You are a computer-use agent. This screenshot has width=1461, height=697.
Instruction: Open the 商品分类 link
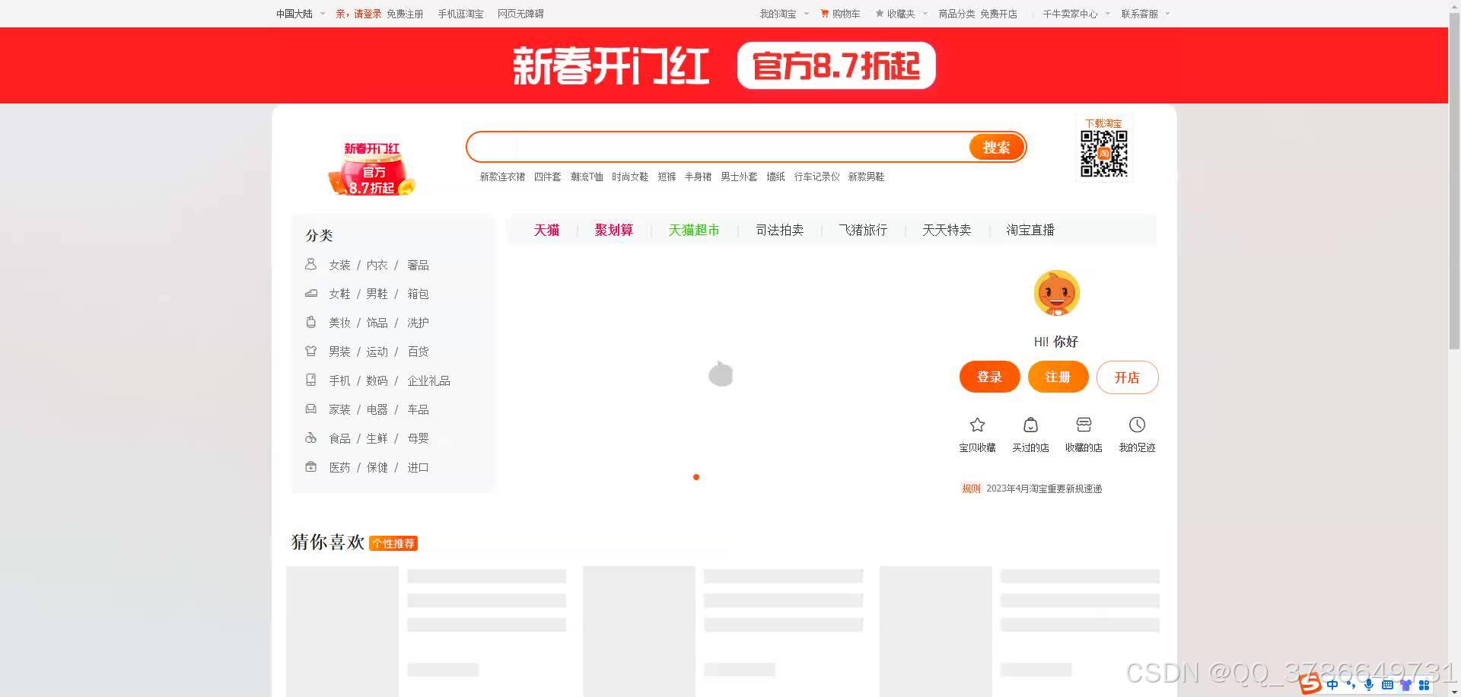click(x=956, y=14)
